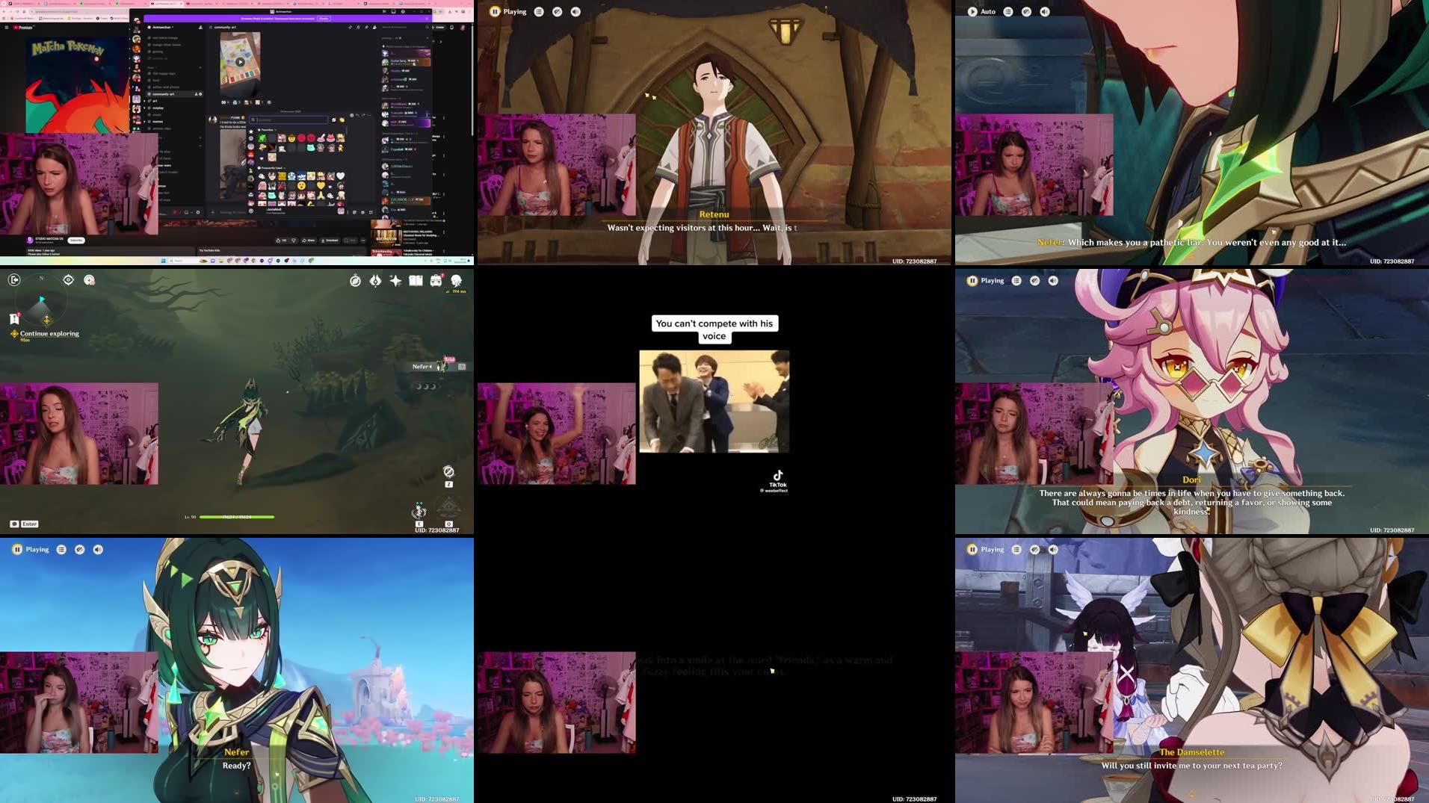Pause the Playing video control
The height and width of the screenshot is (803, 1429).
tap(495, 11)
